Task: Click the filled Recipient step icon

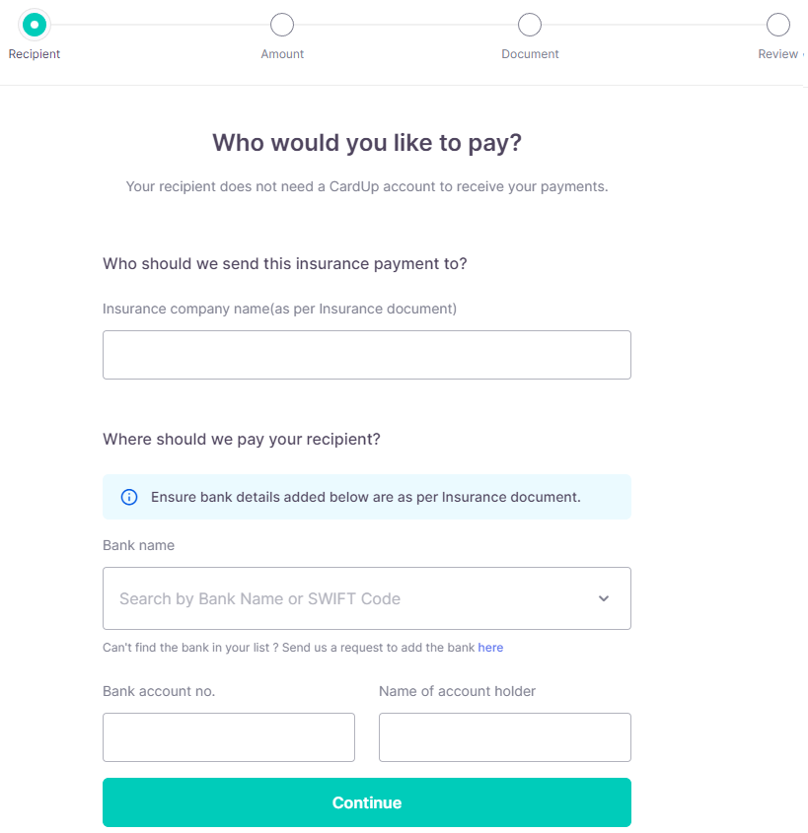Action: (x=35, y=24)
